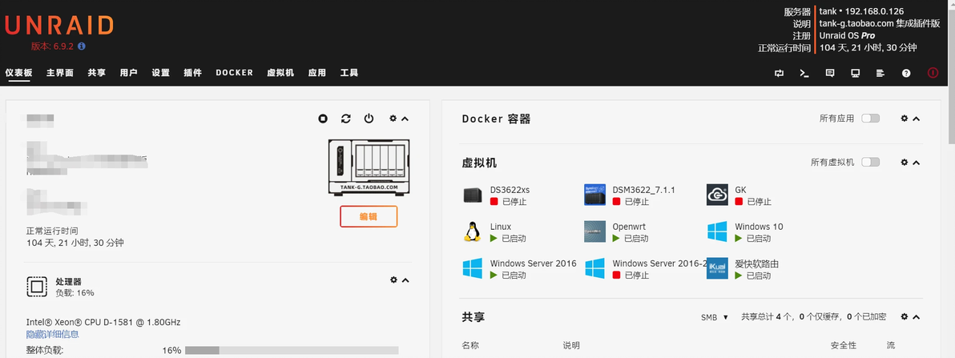This screenshot has width=955, height=358.
Task: Click the 版本: 6.9.2 text
Action: pyautogui.click(x=53, y=46)
